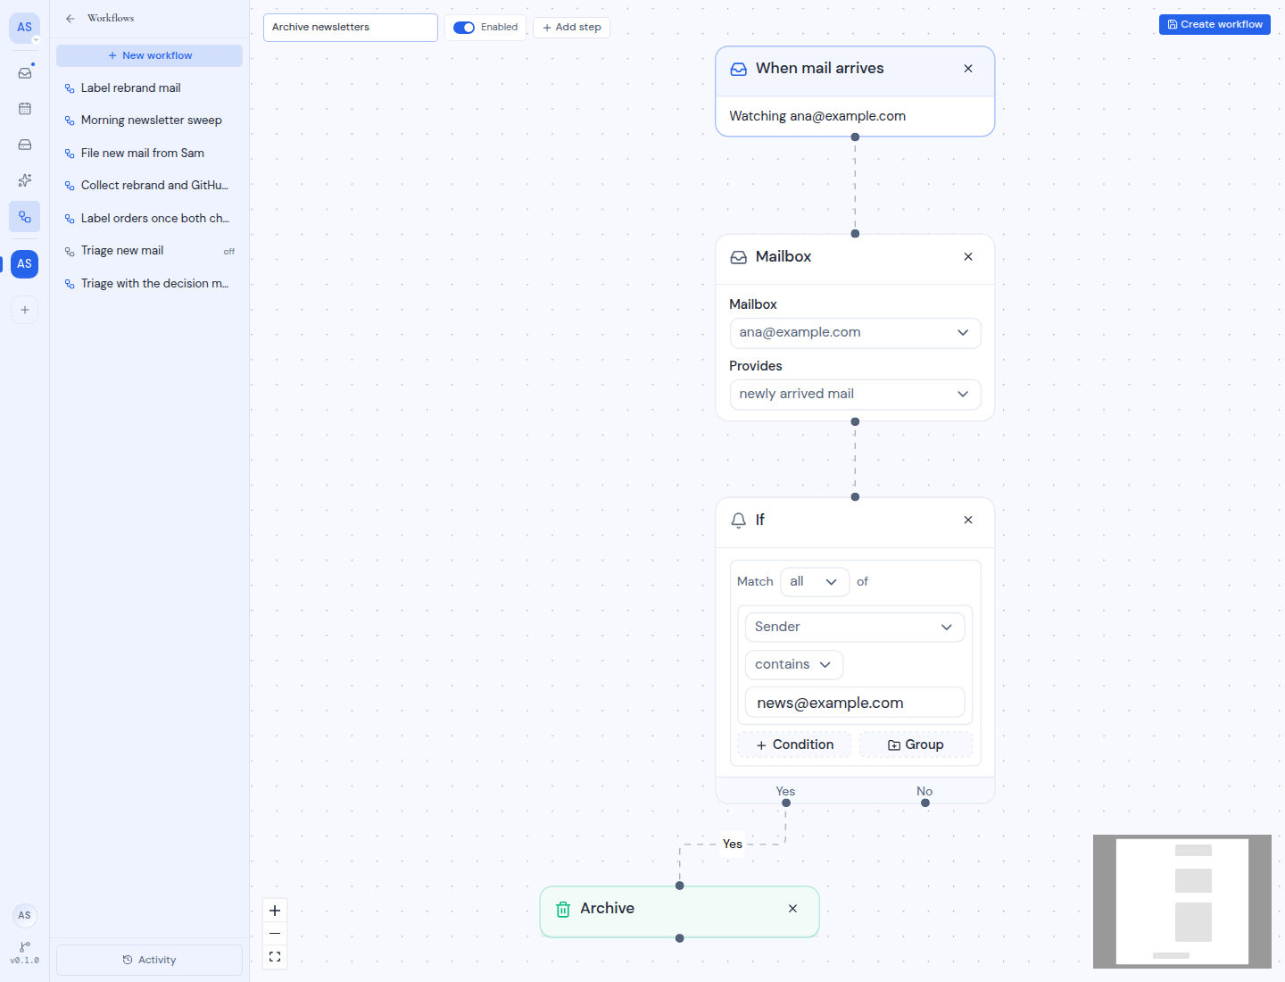Open the Collect rebrand and GitHu… workflow
Screen dimensions: 1285x982
pos(149,186)
